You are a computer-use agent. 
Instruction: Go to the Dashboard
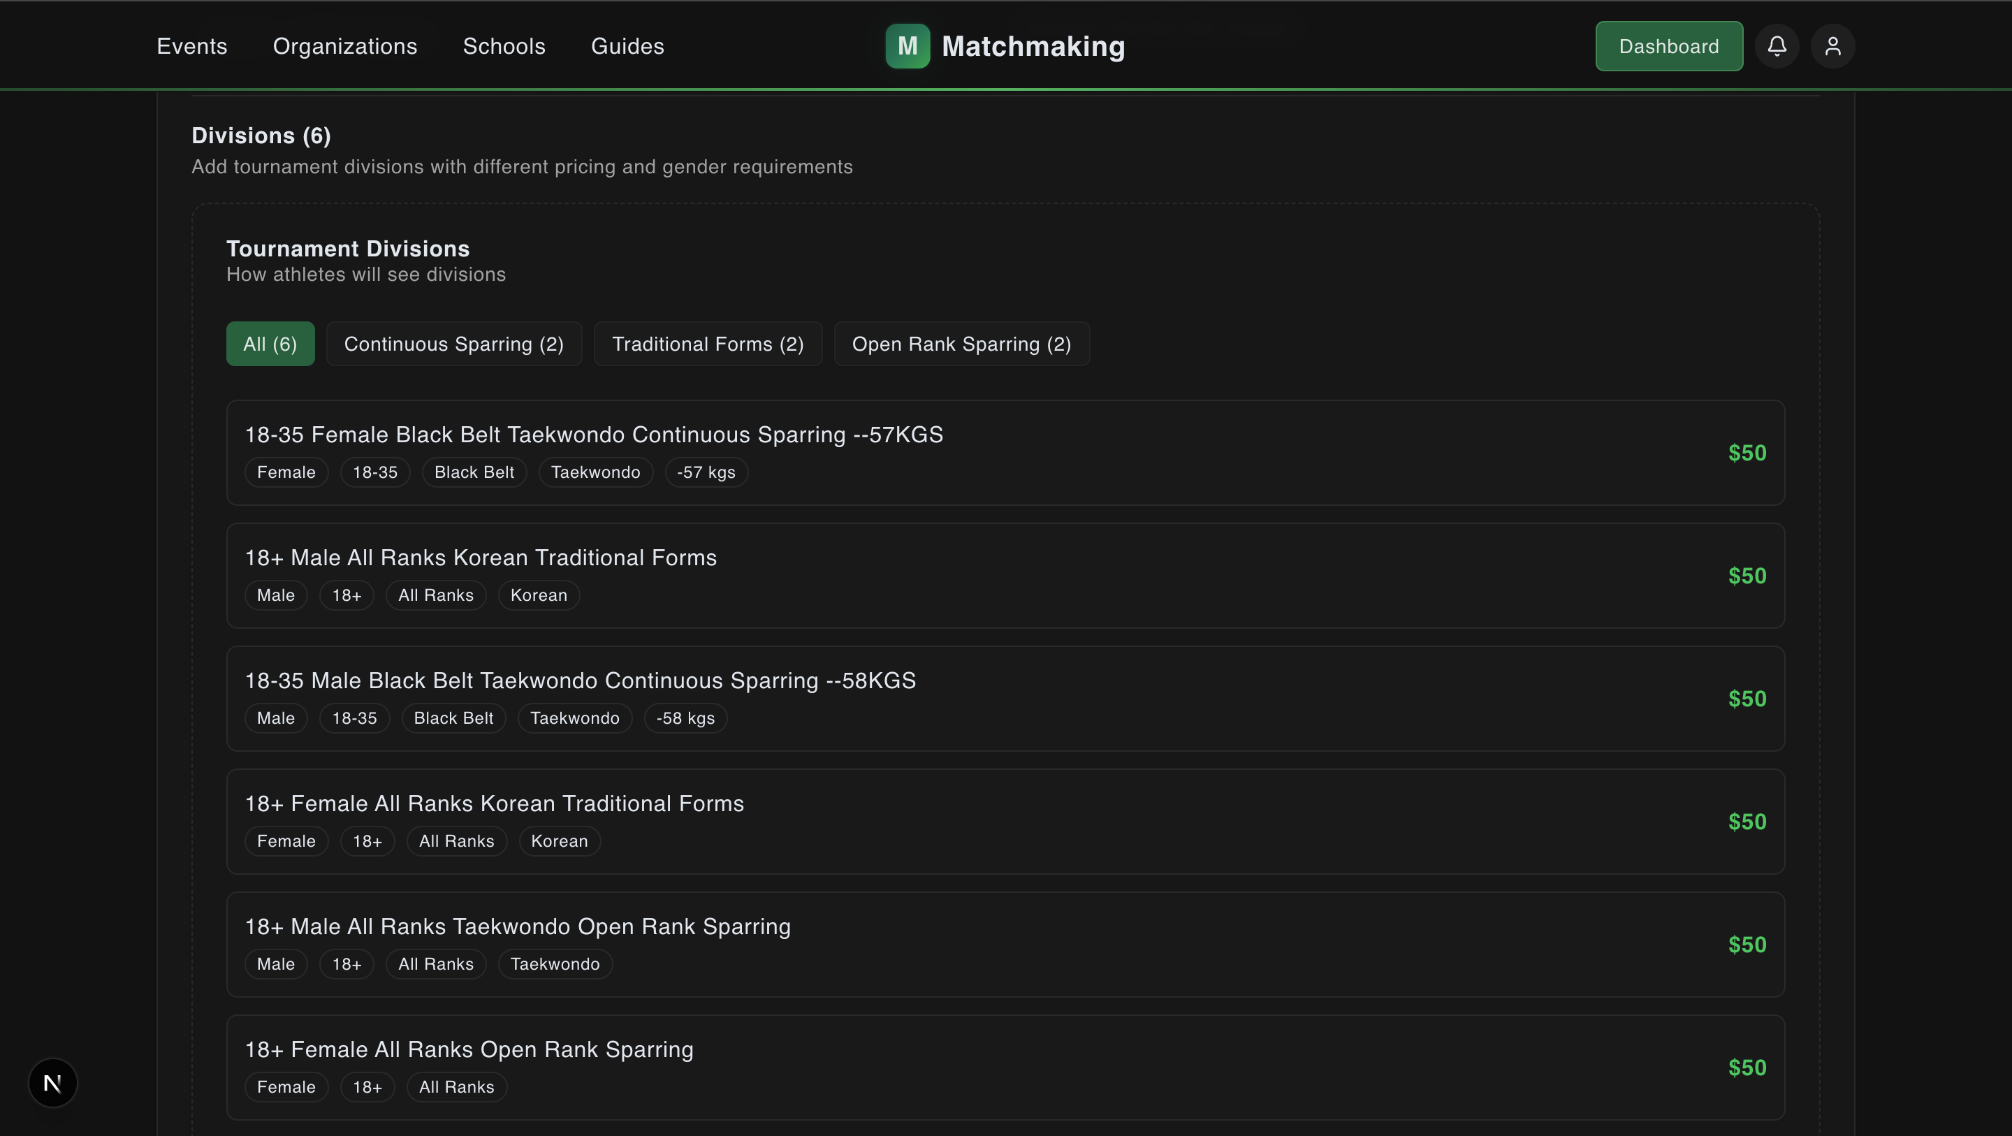(1669, 46)
